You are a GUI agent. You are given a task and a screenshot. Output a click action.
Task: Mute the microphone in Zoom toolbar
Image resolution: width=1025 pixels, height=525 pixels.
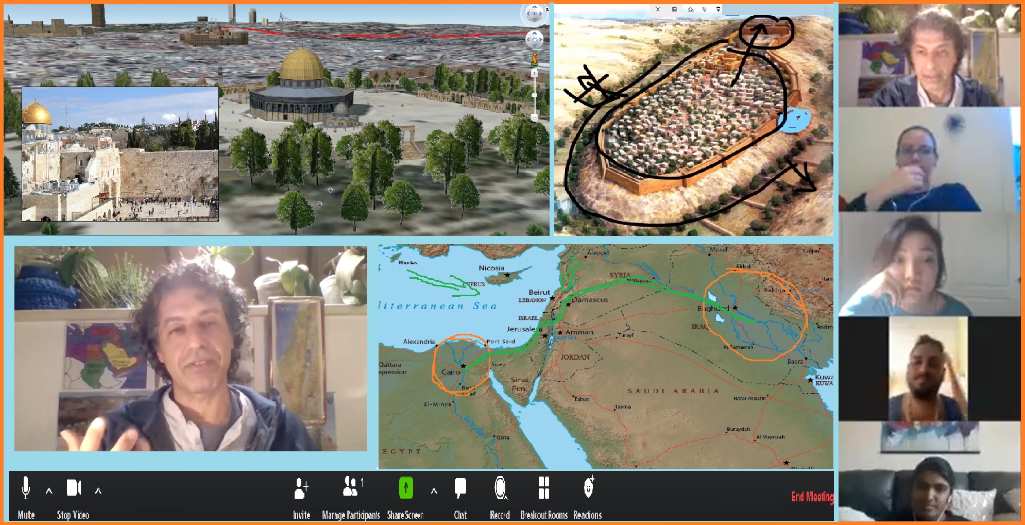pyautogui.click(x=26, y=488)
